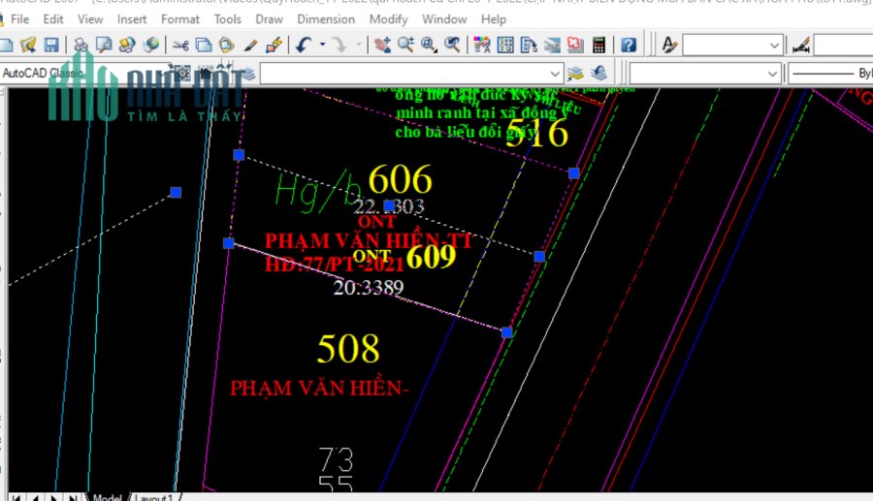Open the Dimension menu

tap(326, 19)
